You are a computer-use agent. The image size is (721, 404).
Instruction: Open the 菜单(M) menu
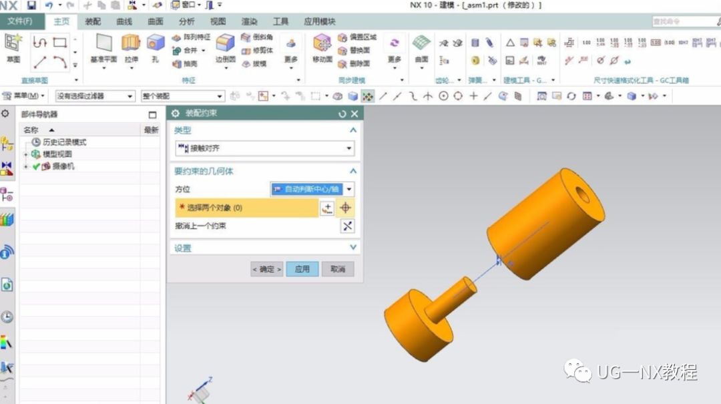coord(24,95)
